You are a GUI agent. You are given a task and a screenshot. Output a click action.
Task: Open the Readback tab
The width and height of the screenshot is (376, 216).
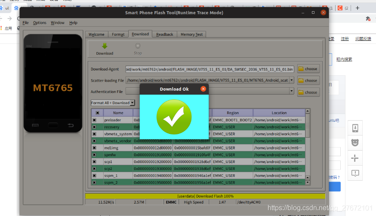click(164, 34)
